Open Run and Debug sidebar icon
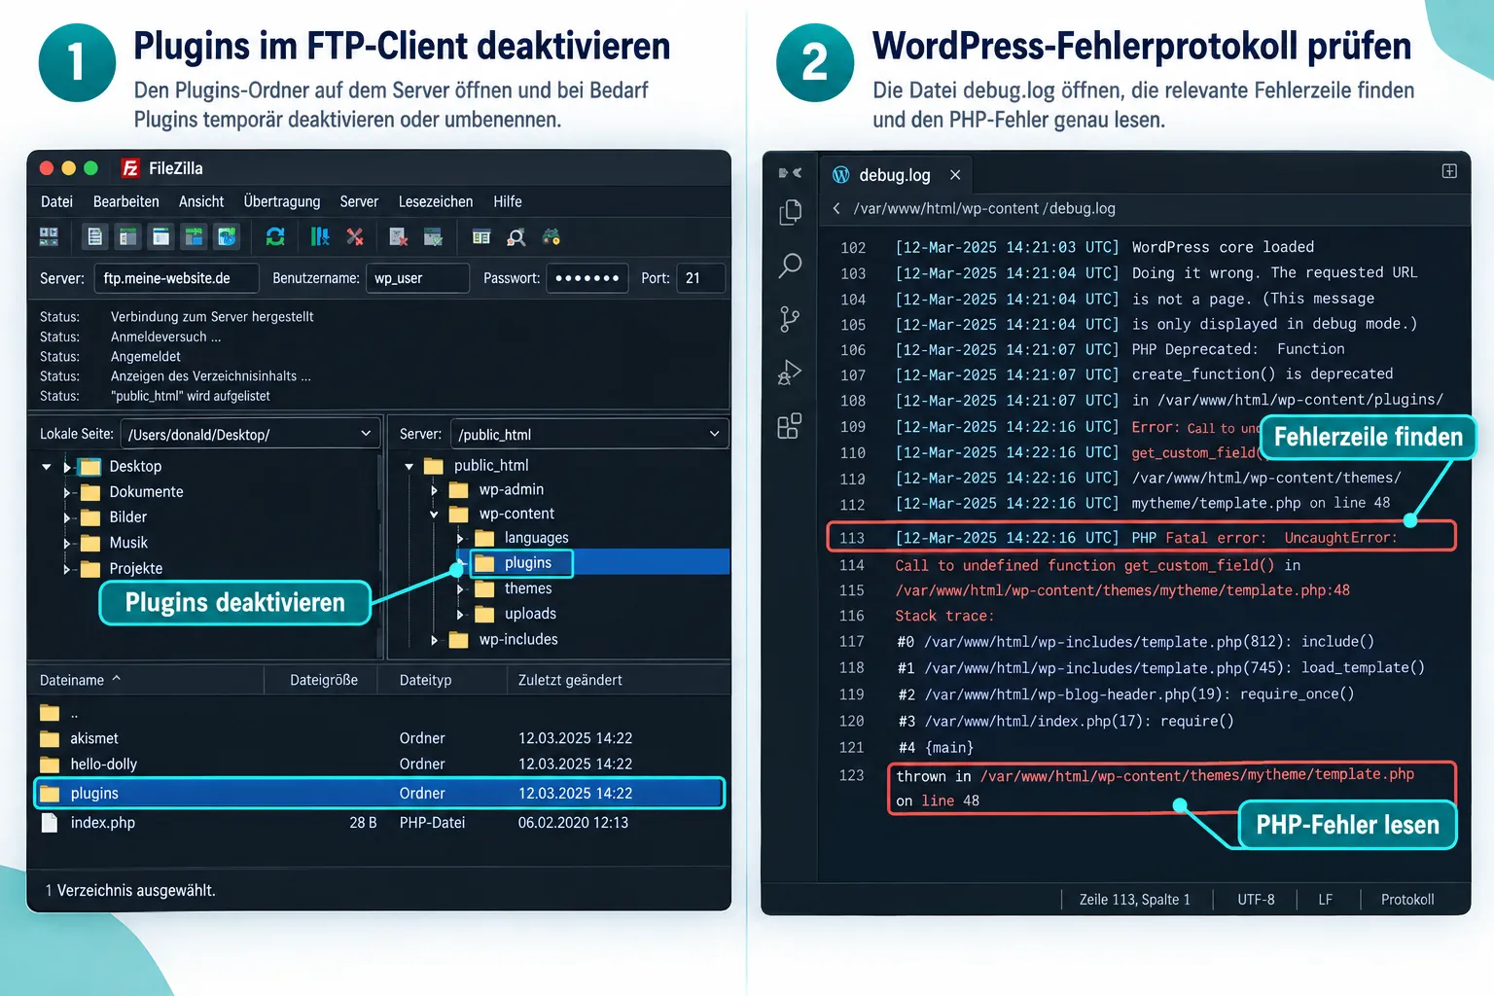The height and width of the screenshot is (996, 1494). (x=790, y=373)
